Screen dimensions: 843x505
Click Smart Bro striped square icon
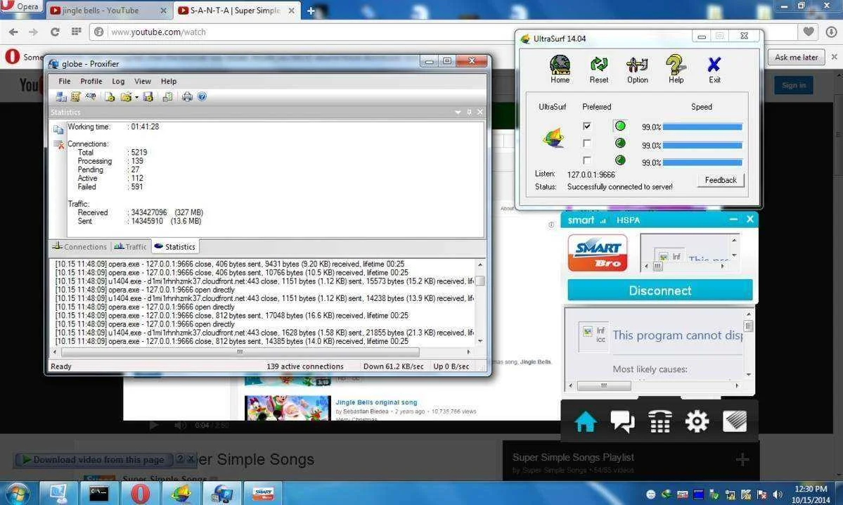click(735, 421)
